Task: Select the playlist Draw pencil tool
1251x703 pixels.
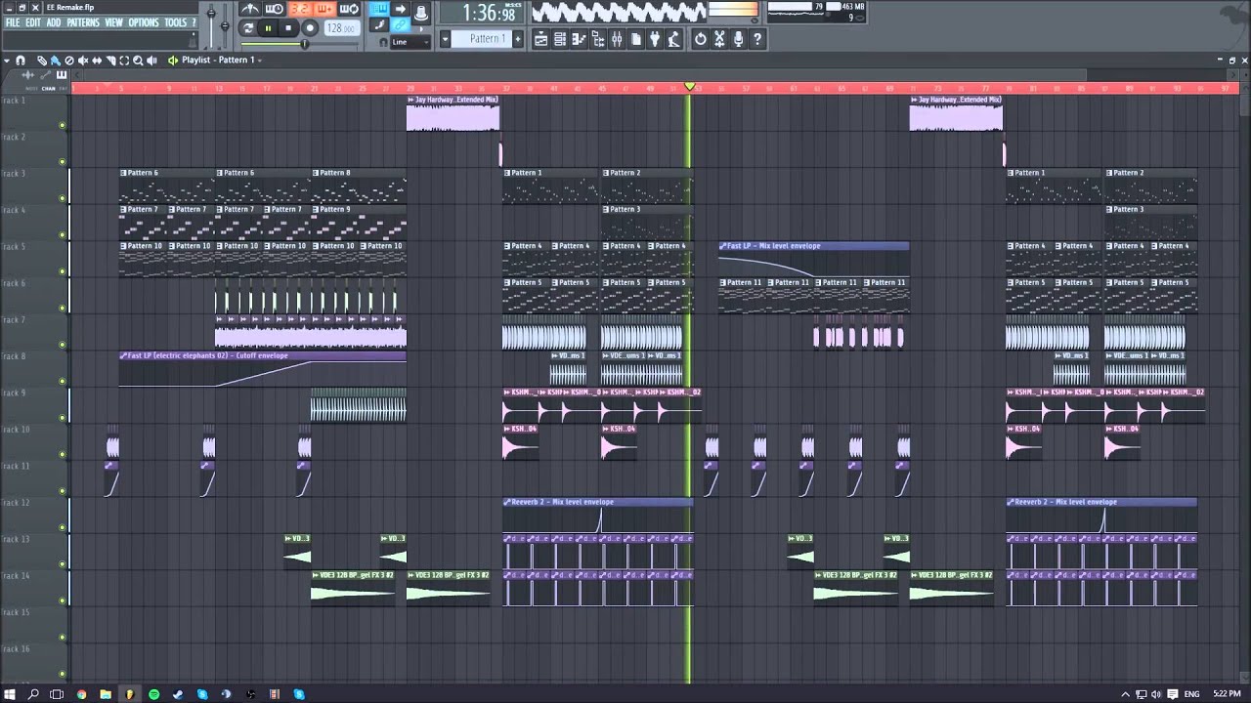Action: tap(42, 61)
